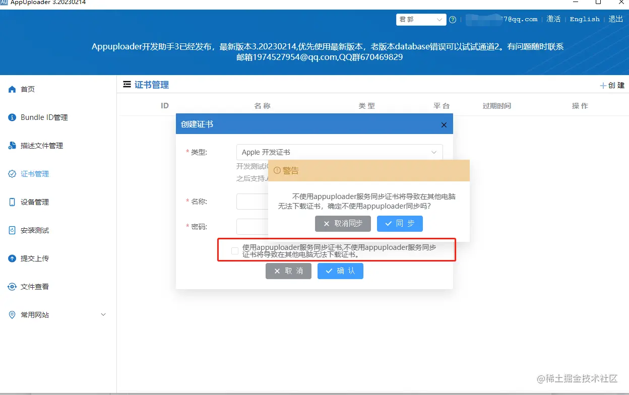Open 提交上传 upload section
The height and width of the screenshot is (395, 629).
(35, 258)
